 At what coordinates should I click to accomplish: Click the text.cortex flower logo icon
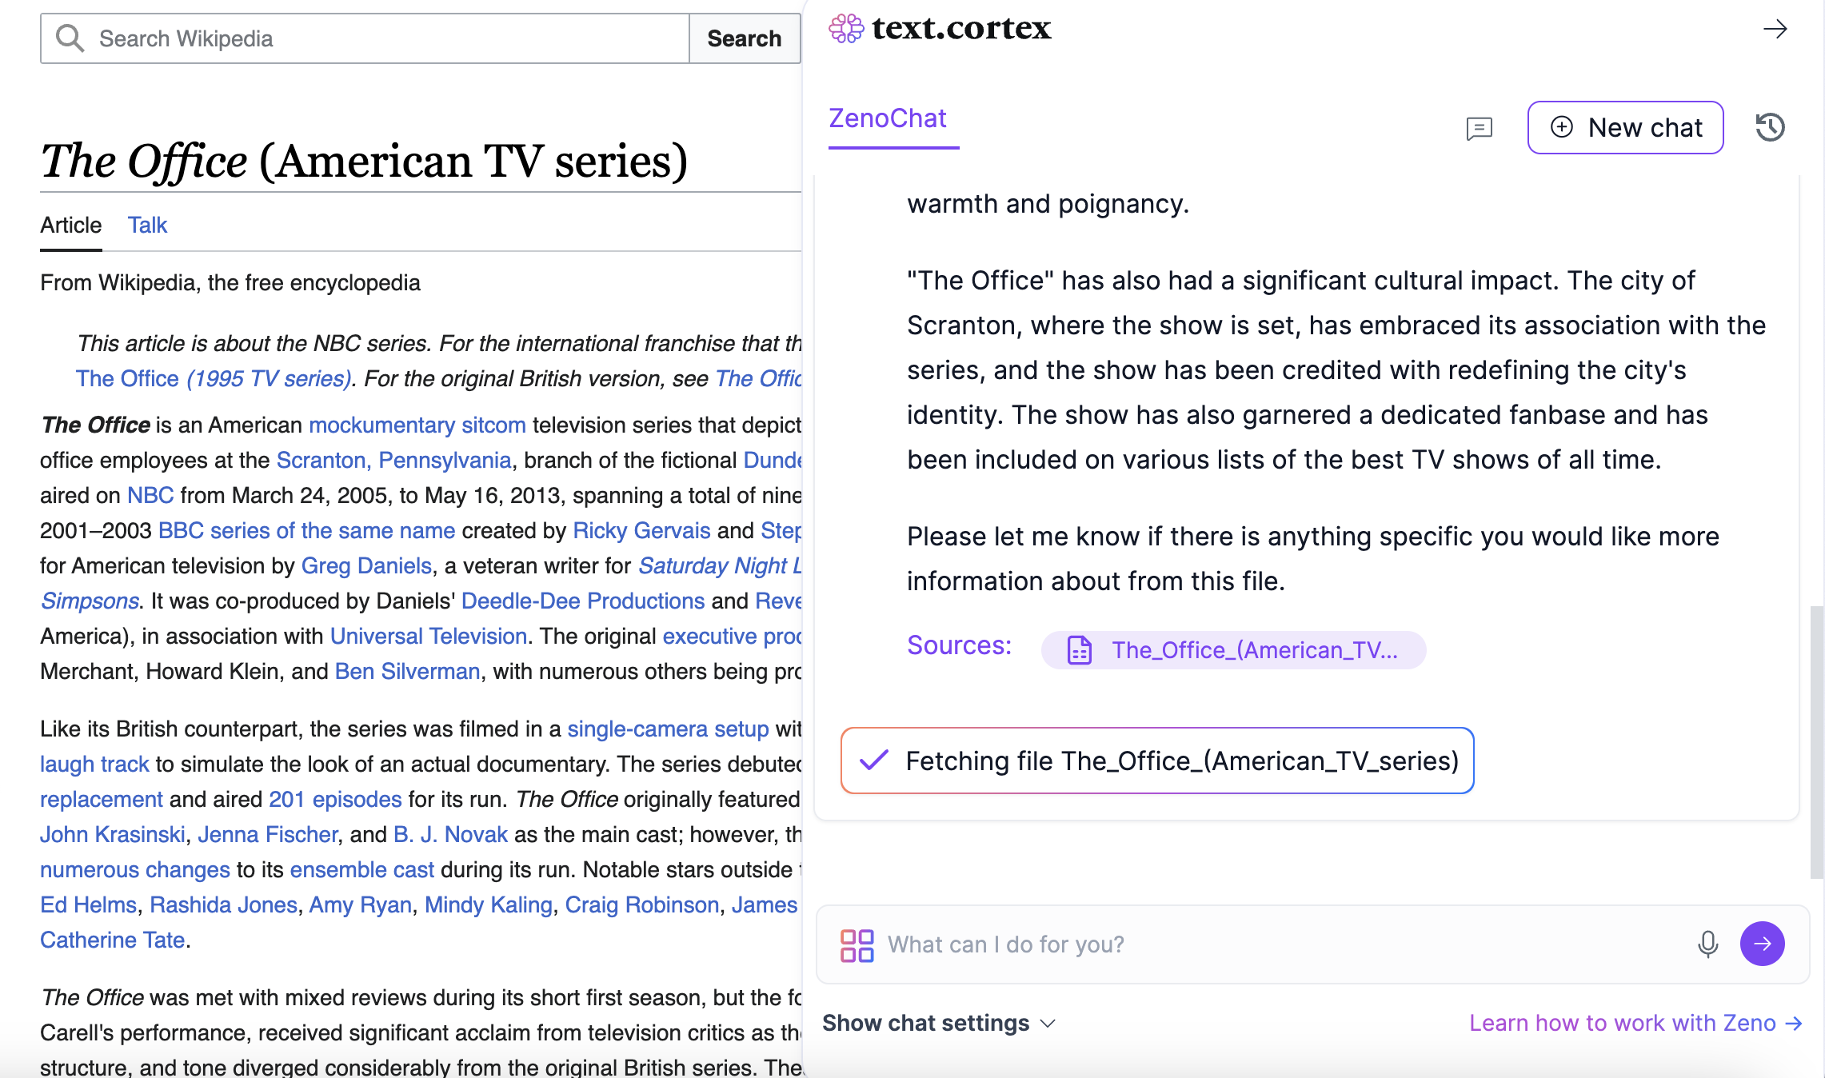846,29
